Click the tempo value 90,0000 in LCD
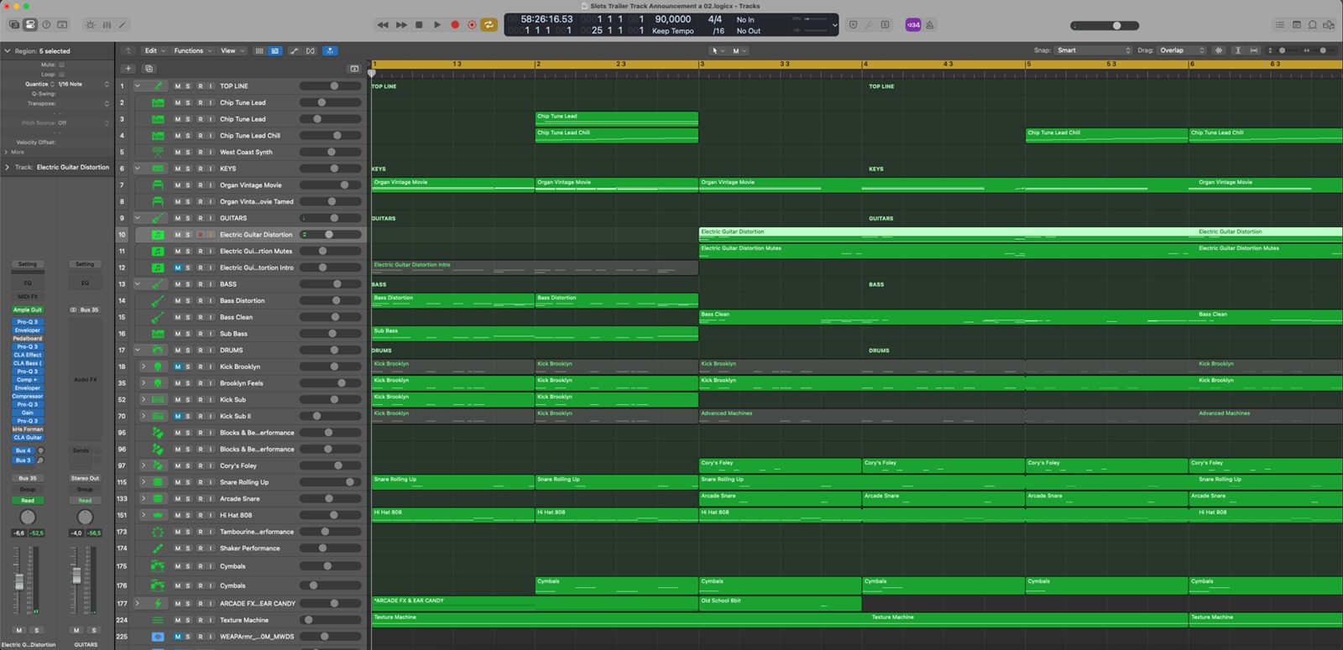This screenshot has width=1343, height=650. click(673, 19)
